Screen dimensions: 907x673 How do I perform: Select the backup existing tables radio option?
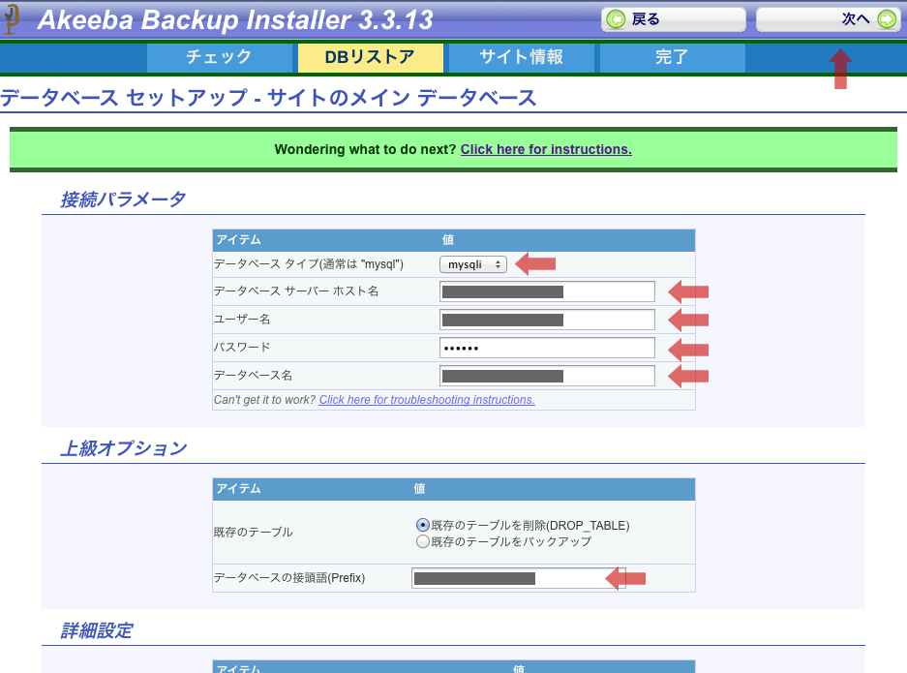(x=422, y=541)
